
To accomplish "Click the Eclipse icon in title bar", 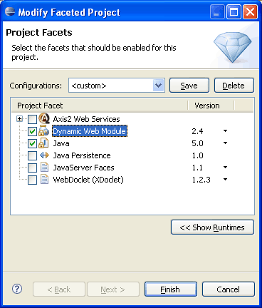I will (10, 11).
